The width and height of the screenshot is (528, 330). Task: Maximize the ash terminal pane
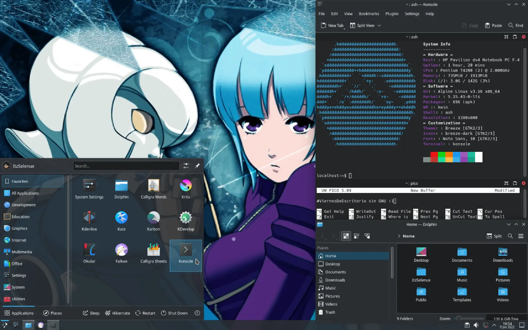[506, 37]
